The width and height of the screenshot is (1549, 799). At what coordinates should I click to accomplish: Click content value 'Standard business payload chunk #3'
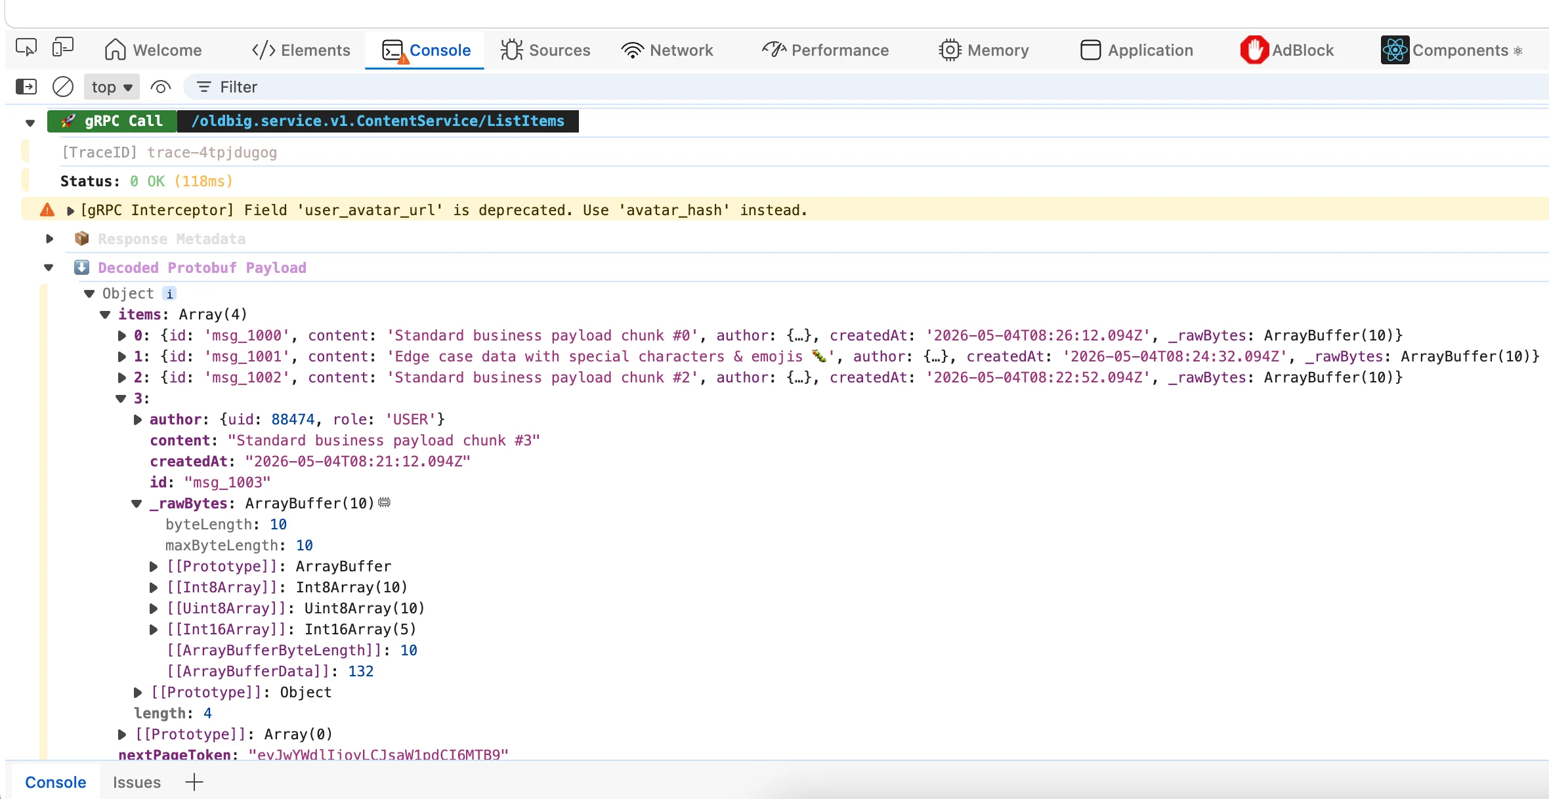pos(384,441)
